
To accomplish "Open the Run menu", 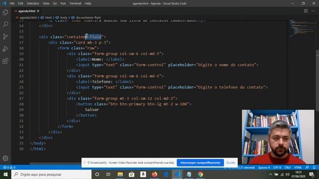I will [x=63, y=3].
